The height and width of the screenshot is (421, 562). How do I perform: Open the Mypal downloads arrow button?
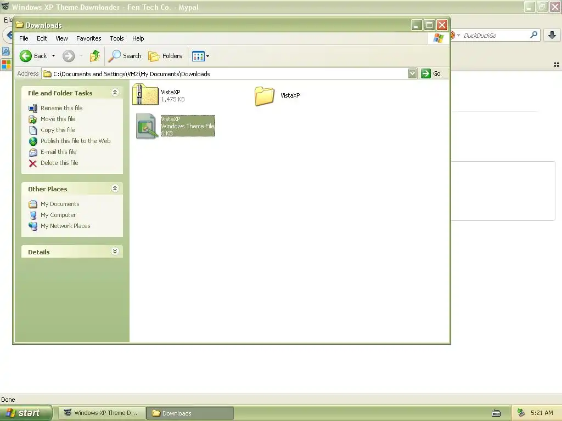pos(552,35)
